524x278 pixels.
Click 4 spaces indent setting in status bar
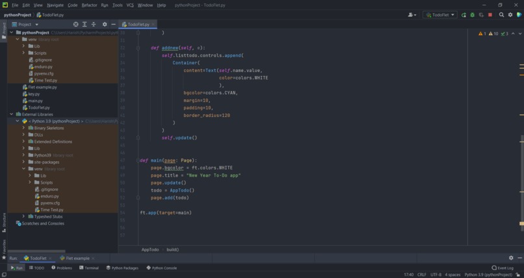pos(452,275)
